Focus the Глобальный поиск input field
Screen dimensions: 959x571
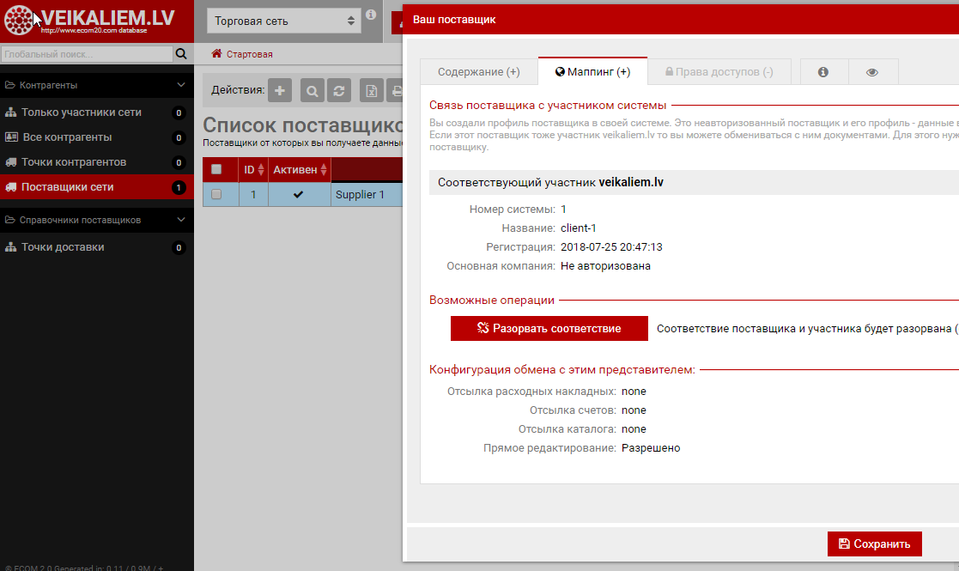(87, 54)
